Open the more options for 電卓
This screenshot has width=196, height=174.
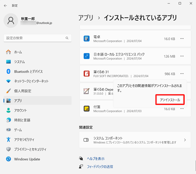click(x=182, y=38)
